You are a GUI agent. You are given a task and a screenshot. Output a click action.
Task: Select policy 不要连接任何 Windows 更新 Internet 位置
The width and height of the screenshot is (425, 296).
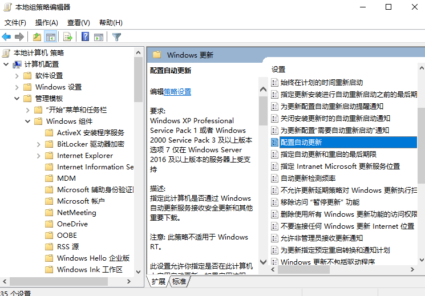[x=347, y=226]
